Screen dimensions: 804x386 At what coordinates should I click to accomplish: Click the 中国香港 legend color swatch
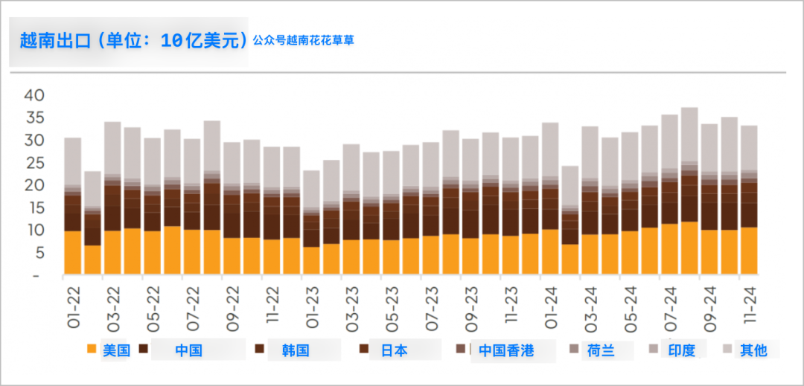tap(460, 349)
